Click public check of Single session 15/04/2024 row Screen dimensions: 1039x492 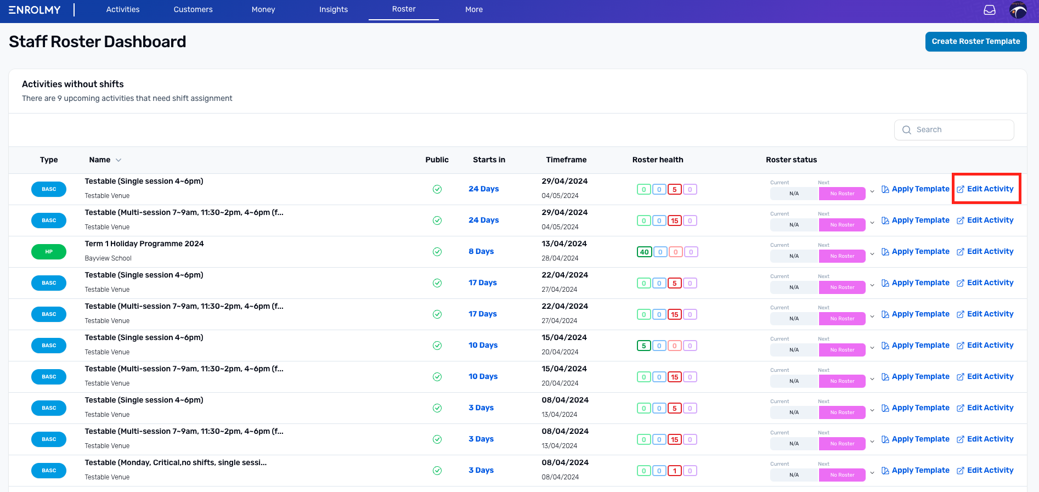click(x=437, y=346)
